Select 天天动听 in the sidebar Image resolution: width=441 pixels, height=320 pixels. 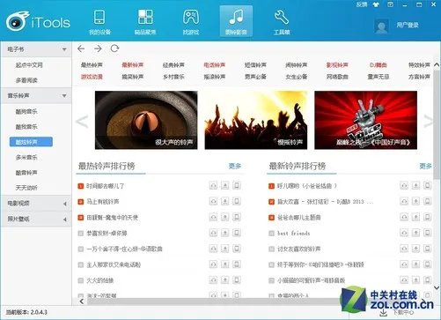coord(26,188)
